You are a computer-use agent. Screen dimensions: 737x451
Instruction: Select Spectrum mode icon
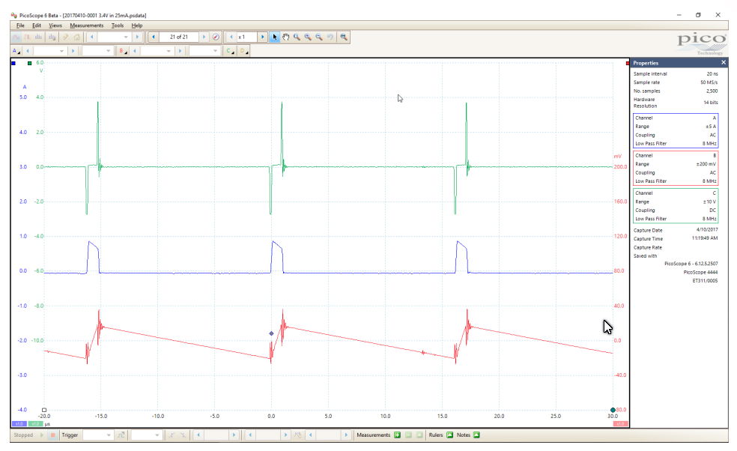coord(39,37)
